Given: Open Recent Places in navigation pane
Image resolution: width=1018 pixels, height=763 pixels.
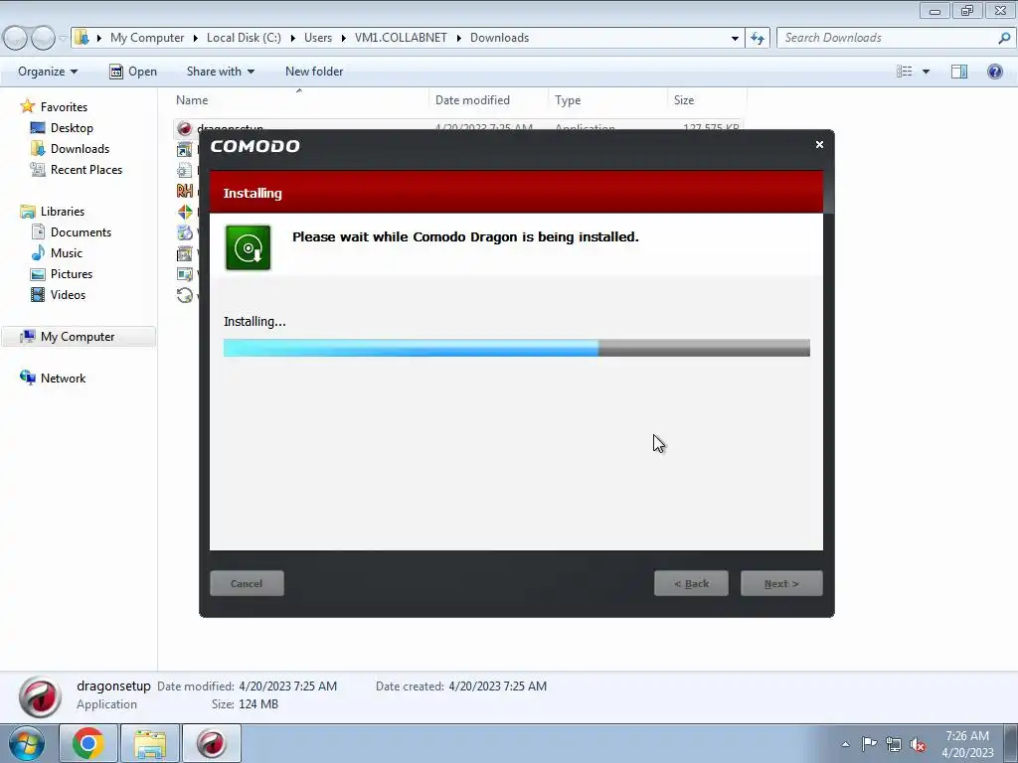Looking at the screenshot, I should coord(86,169).
